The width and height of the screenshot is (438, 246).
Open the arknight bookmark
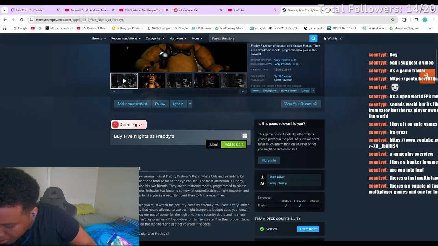point(258,28)
